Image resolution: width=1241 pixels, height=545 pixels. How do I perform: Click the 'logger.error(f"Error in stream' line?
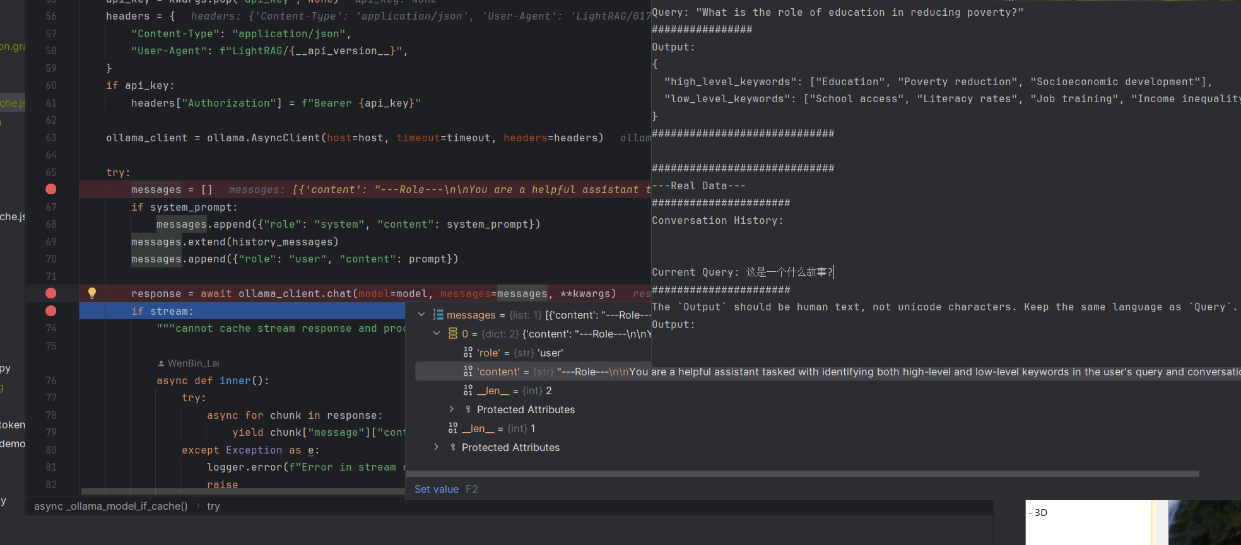306,467
